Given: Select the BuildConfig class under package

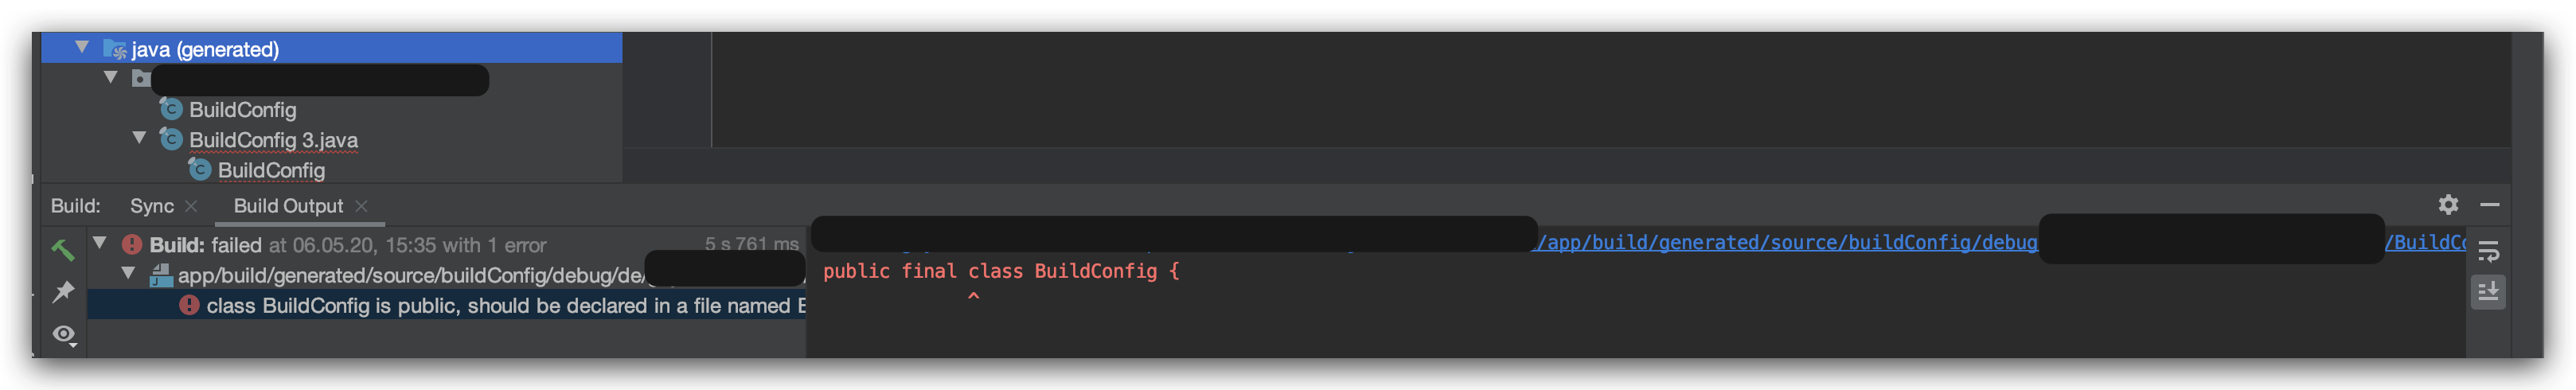Looking at the screenshot, I should tap(242, 109).
